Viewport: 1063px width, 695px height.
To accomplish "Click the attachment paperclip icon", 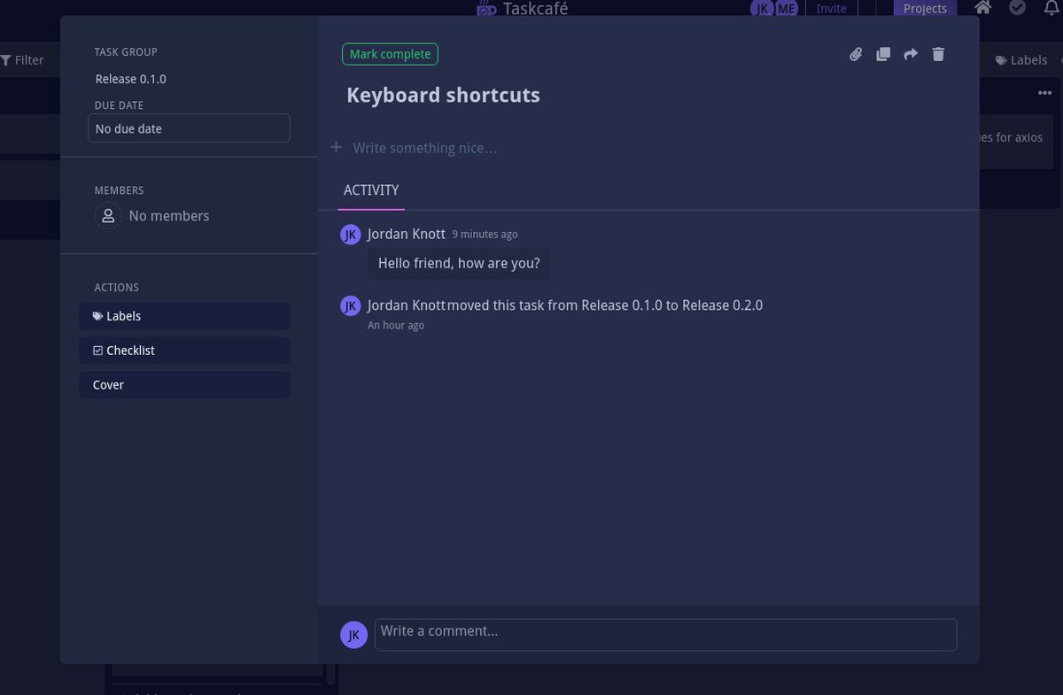I will click(x=856, y=54).
